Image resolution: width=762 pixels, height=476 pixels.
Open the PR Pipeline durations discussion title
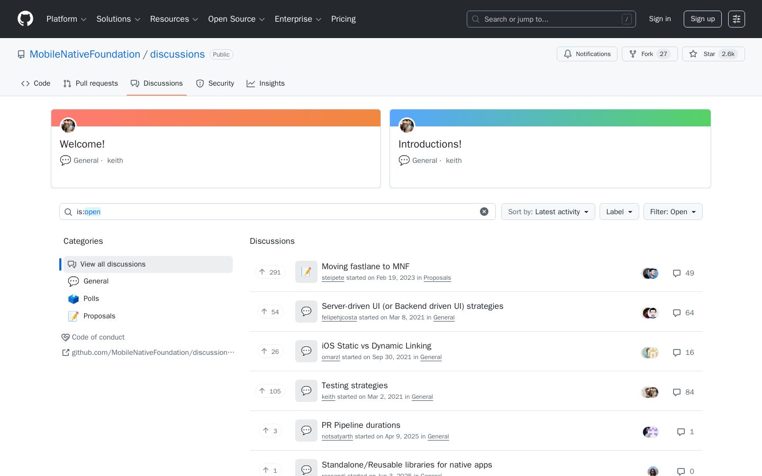pos(361,425)
